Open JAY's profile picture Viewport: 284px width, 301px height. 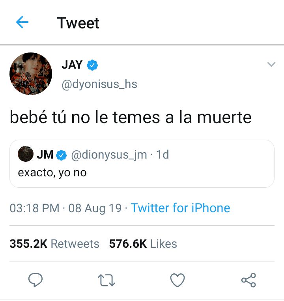pos(31,74)
